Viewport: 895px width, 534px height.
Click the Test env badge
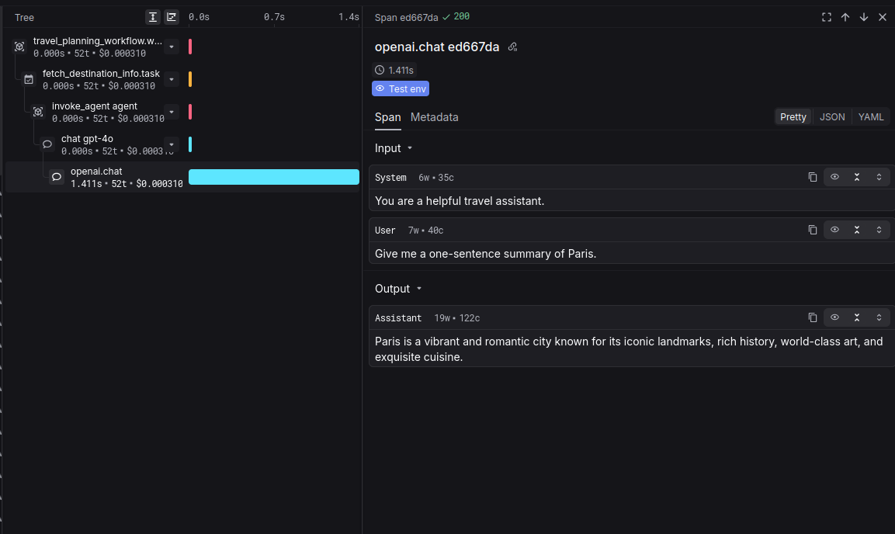point(401,88)
